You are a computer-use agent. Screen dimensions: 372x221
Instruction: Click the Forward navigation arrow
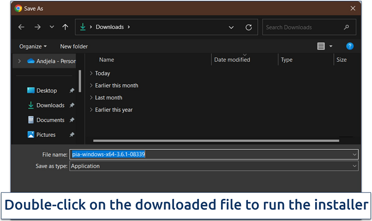[37, 27]
